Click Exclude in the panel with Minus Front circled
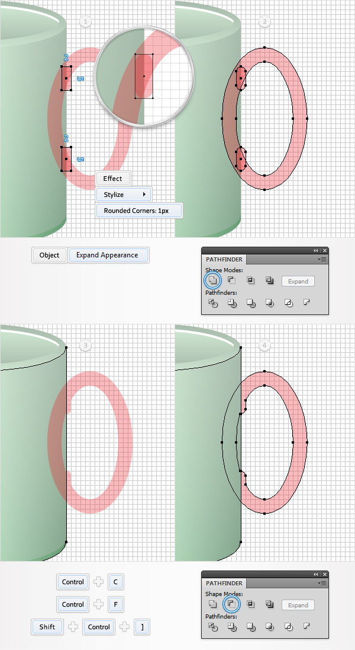This screenshot has height=650, width=355. pos(270,604)
